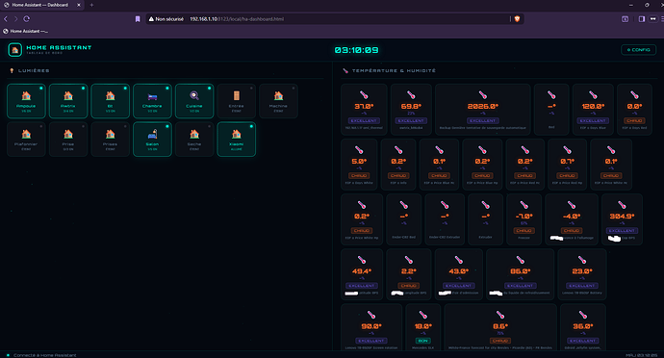Turn off the Xiaomi light card
Screen dimensions: 664x358
(x=237, y=139)
